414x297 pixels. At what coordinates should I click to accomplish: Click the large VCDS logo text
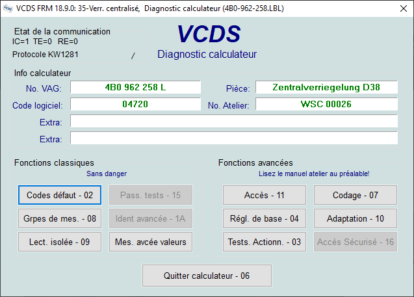[209, 34]
